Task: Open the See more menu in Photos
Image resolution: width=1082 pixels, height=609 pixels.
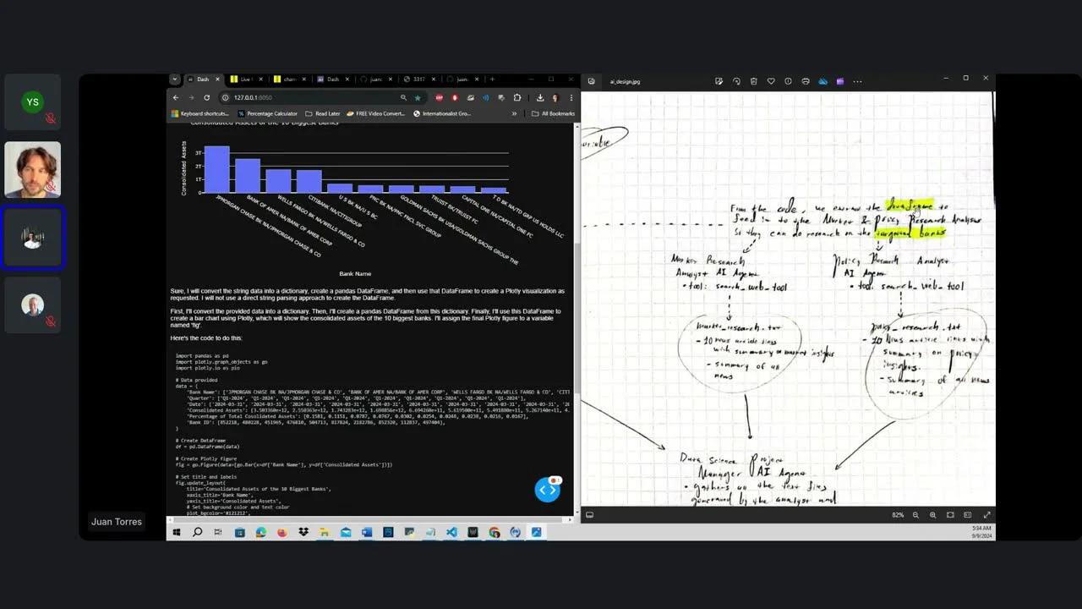Action: click(856, 80)
